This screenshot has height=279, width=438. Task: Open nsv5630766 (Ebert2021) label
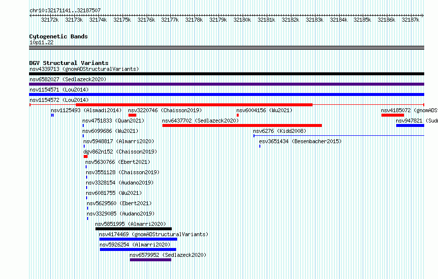118,162
